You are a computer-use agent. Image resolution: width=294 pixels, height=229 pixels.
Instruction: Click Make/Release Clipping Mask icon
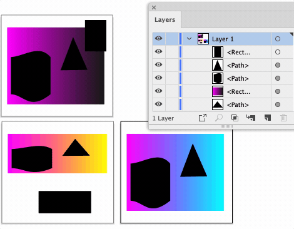tap(235, 118)
